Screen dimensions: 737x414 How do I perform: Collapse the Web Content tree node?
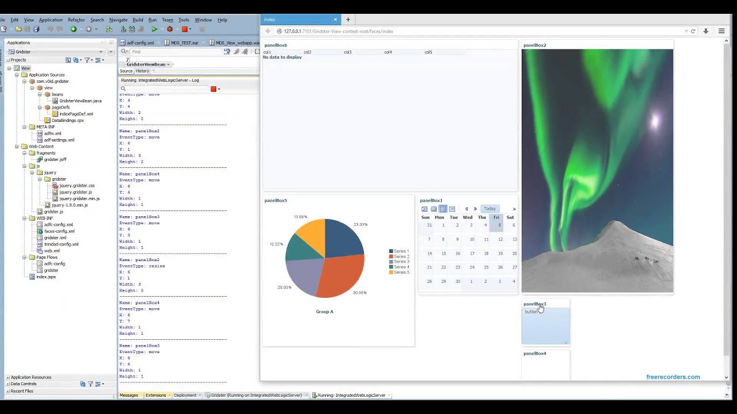click(x=17, y=147)
